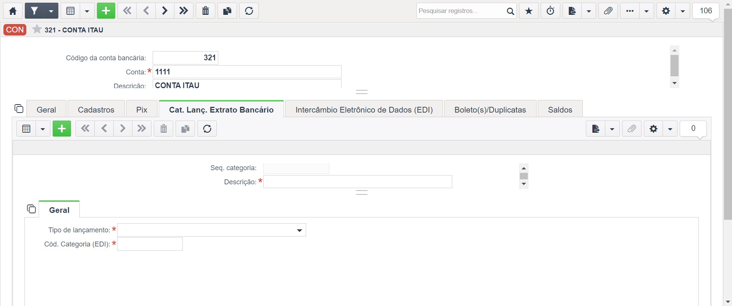Image resolution: width=732 pixels, height=306 pixels.
Task: Delete category record in sub toolbar
Action: (164, 129)
